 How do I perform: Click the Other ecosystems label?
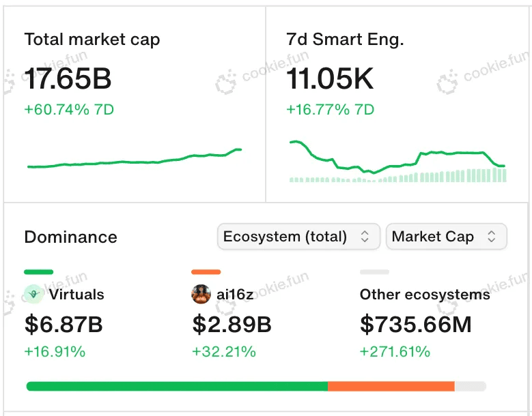[x=425, y=294]
